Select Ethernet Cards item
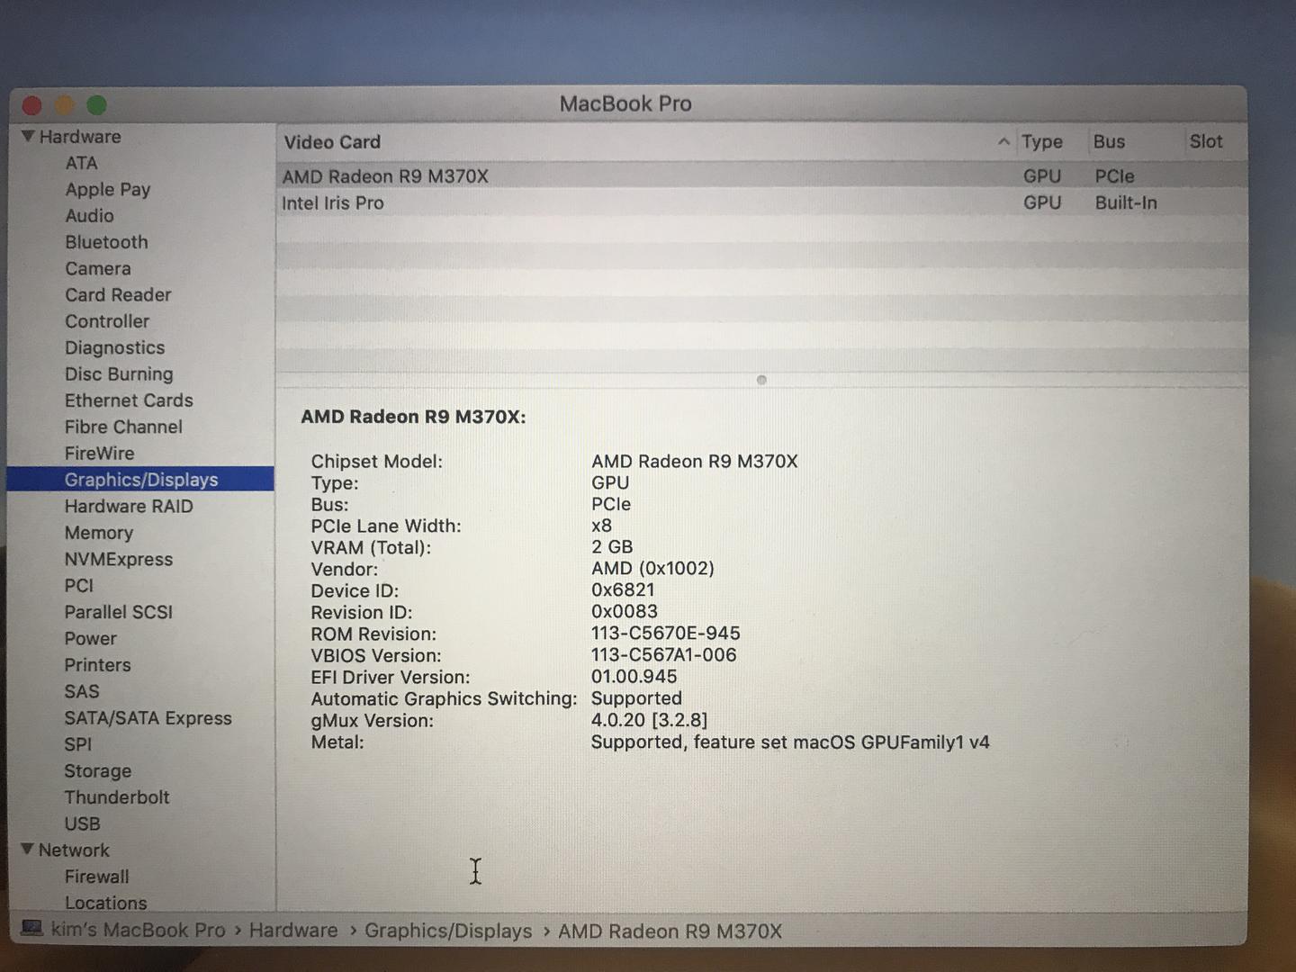Image resolution: width=1296 pixels, height=972 pixels. coord(129,400)
